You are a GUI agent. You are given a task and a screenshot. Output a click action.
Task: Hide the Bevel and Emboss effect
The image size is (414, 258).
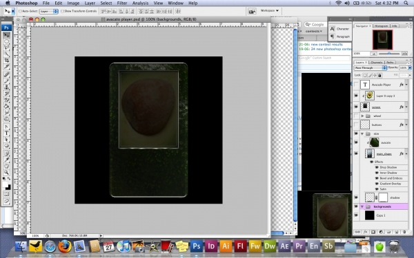[x=377, y=178]
